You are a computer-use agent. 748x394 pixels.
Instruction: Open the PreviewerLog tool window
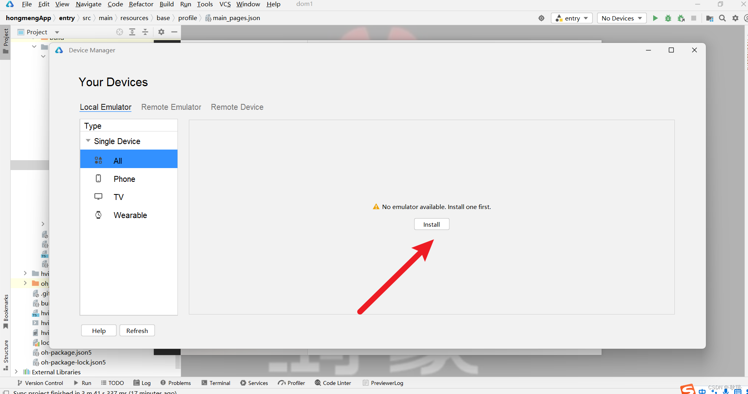click(383, 383)
